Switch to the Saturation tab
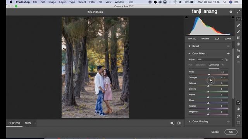This screenshot has width=248, height=139. click(200, 65)
